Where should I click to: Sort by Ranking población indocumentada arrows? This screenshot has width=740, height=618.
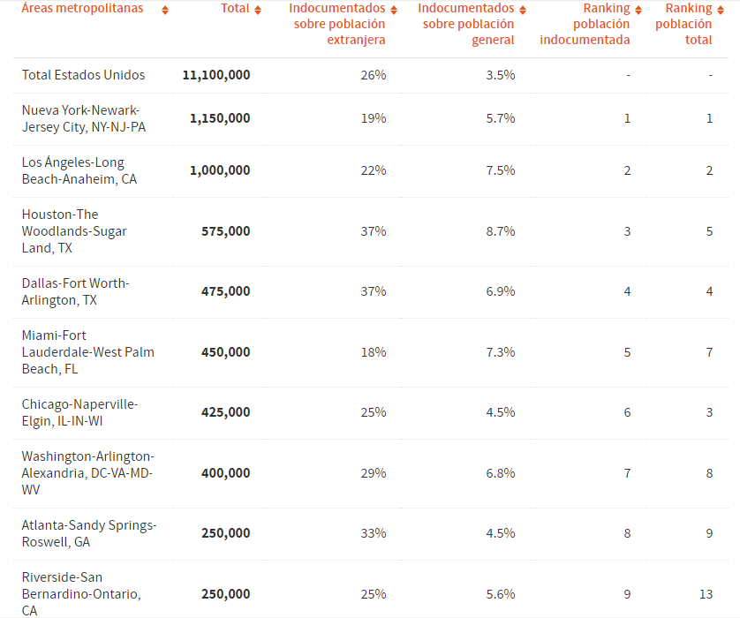[638, 10]
